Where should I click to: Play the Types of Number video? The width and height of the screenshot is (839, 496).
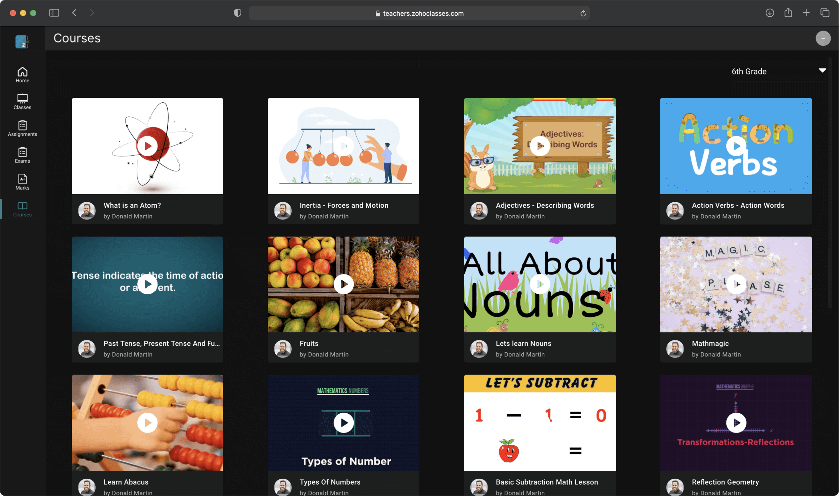coord(343,423)
